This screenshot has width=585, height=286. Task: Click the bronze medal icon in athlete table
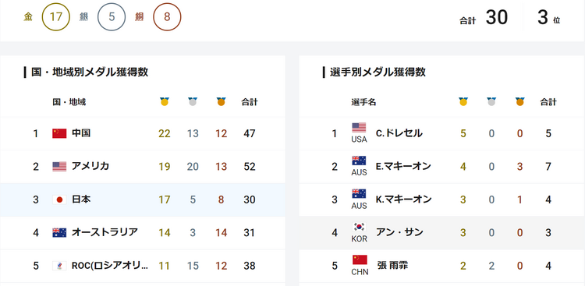[520, 102]
